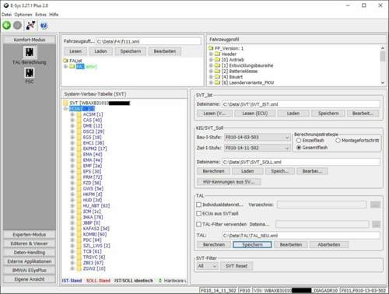This screenshot has width=389, height=294.
Task: Click the grey forward arrow toolbar icon
Action: (x=17, y=26)
